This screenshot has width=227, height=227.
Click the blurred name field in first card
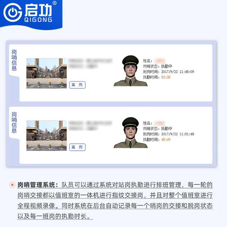160,61
